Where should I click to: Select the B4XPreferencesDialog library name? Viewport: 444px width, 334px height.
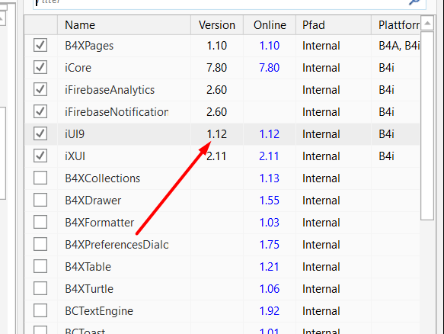[117, 245]
